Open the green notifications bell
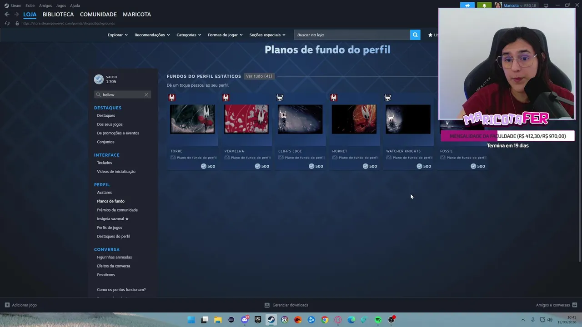 (x=484, y=5)
